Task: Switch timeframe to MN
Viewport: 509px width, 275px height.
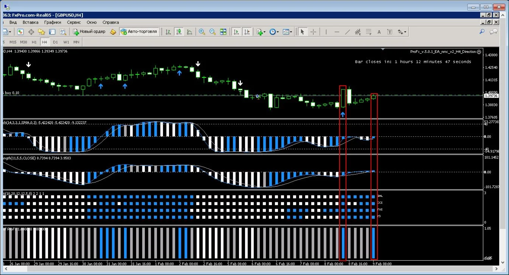Action: tap(76, 42)
